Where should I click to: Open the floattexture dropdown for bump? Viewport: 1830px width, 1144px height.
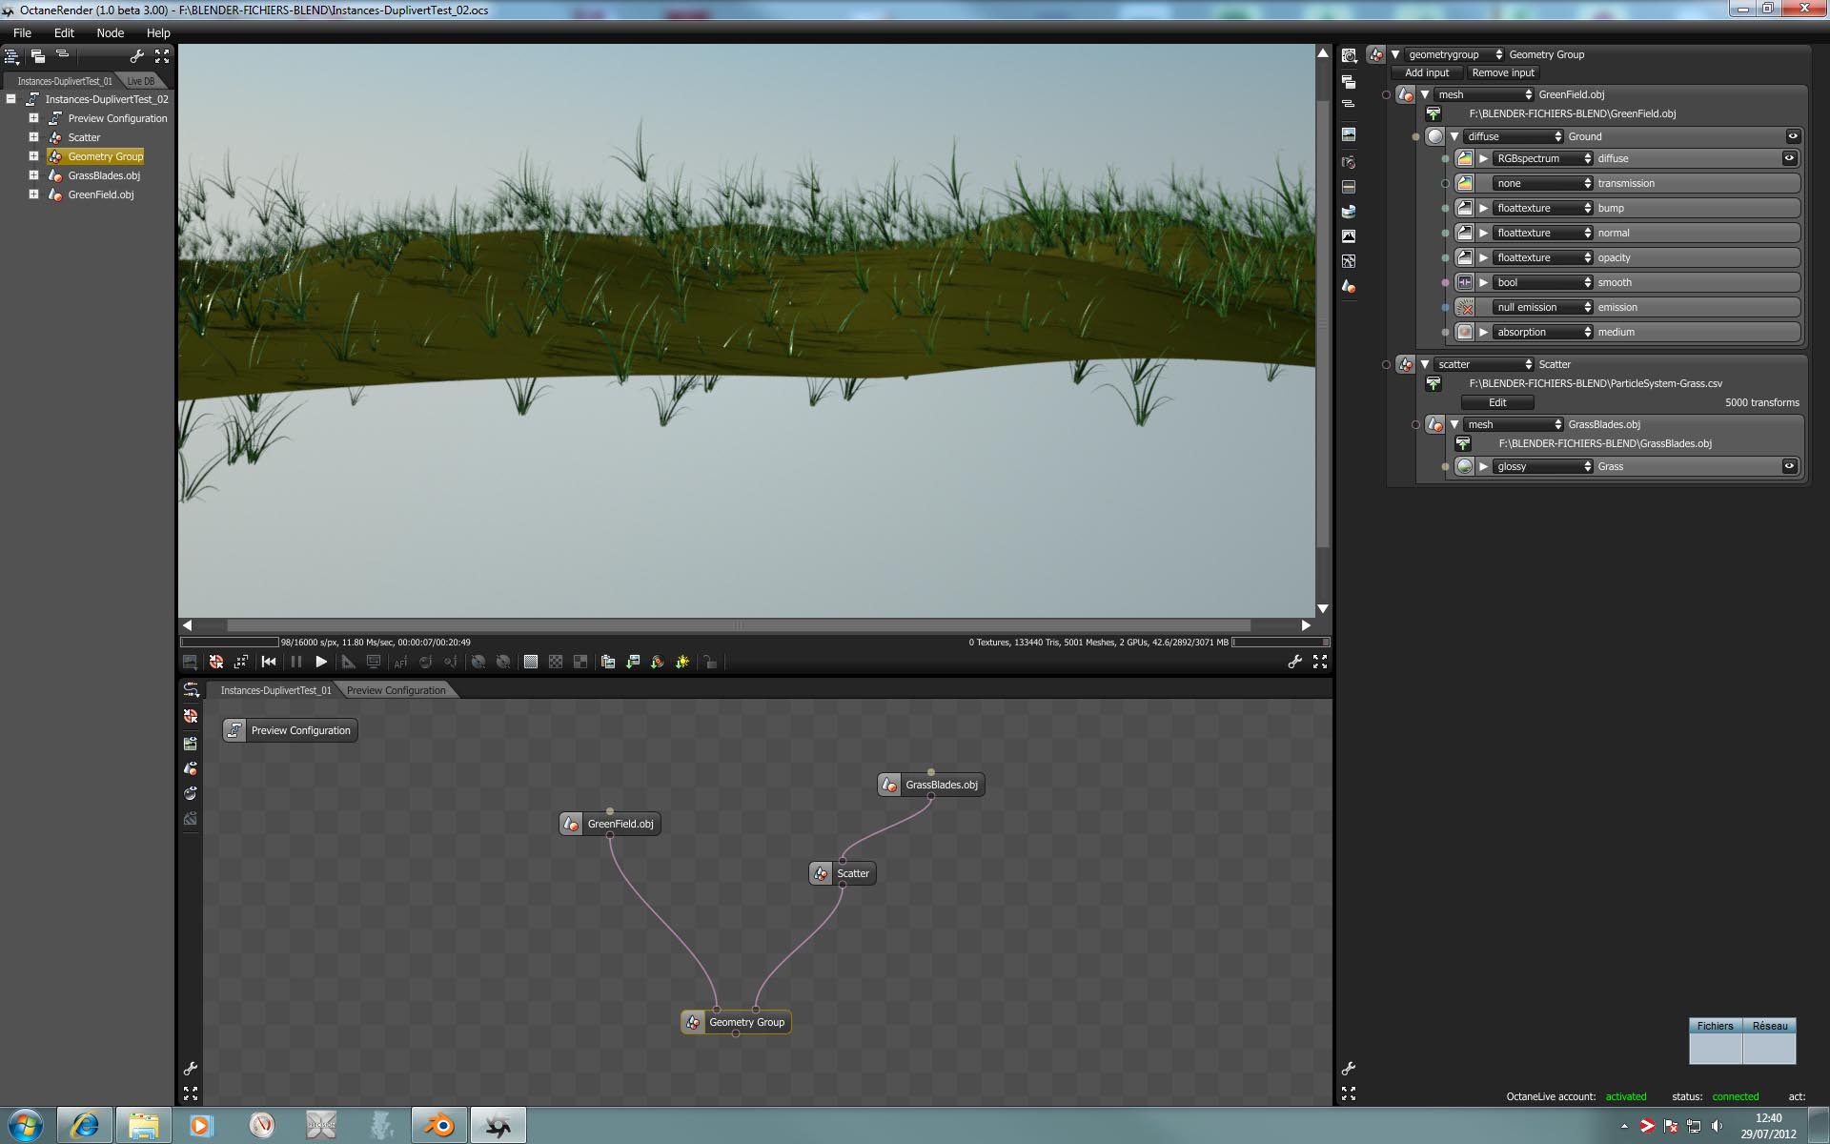[1543, 208]
